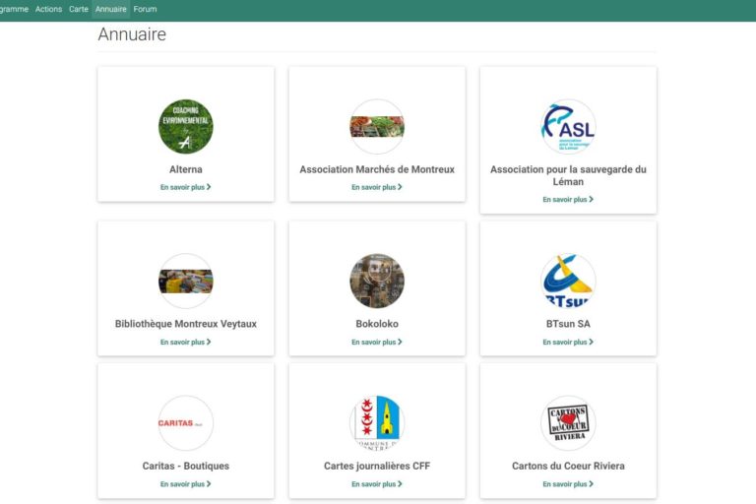Select the Annuaire tab in navbar

(111, 9)
